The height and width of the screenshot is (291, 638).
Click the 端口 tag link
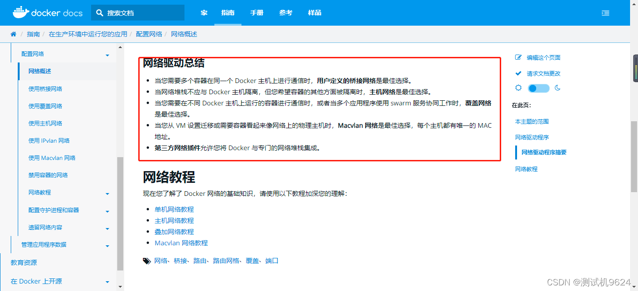coord(272,261)
